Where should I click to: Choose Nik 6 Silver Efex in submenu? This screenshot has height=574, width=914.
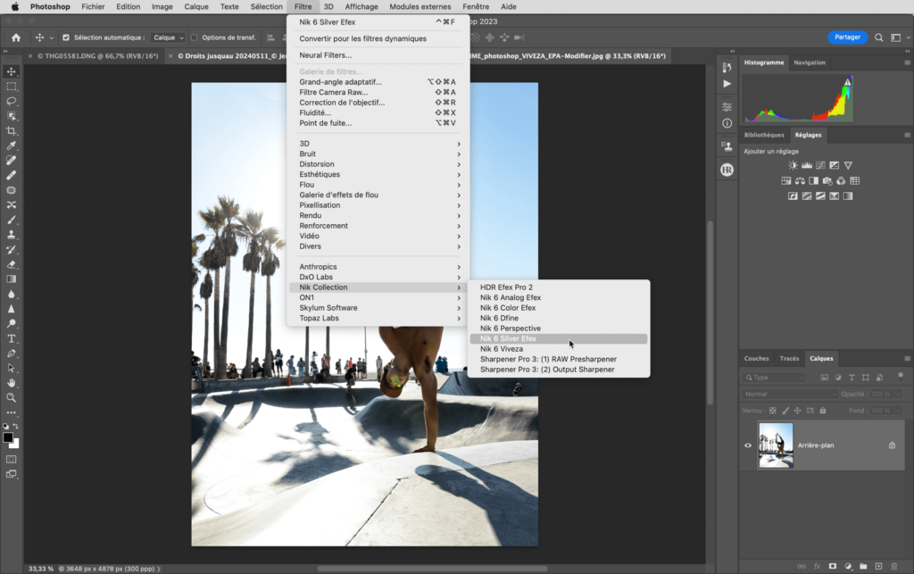click(x=559, y=338)
